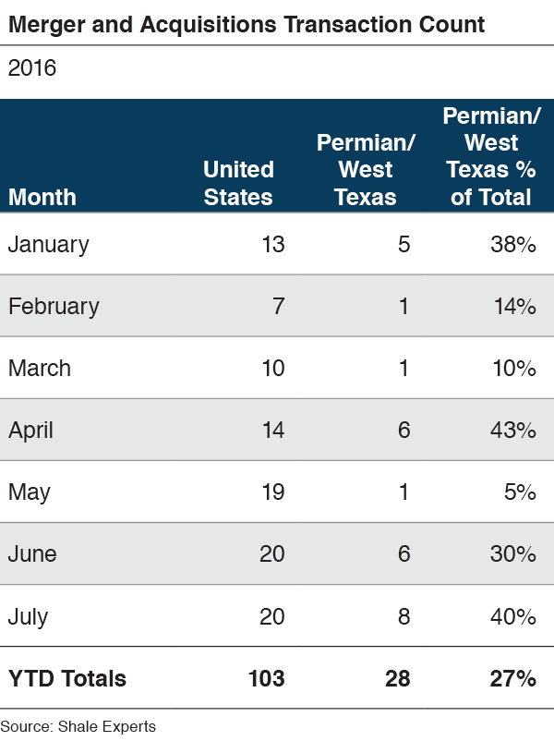Select the 27% YTD percentage cell
Viewport: 554px width, 741px height.
click(x=513, y=678)
